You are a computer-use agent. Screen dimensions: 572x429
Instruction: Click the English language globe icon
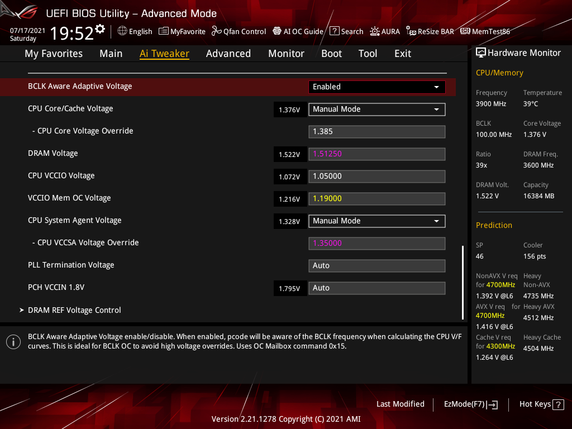[122, 31]
